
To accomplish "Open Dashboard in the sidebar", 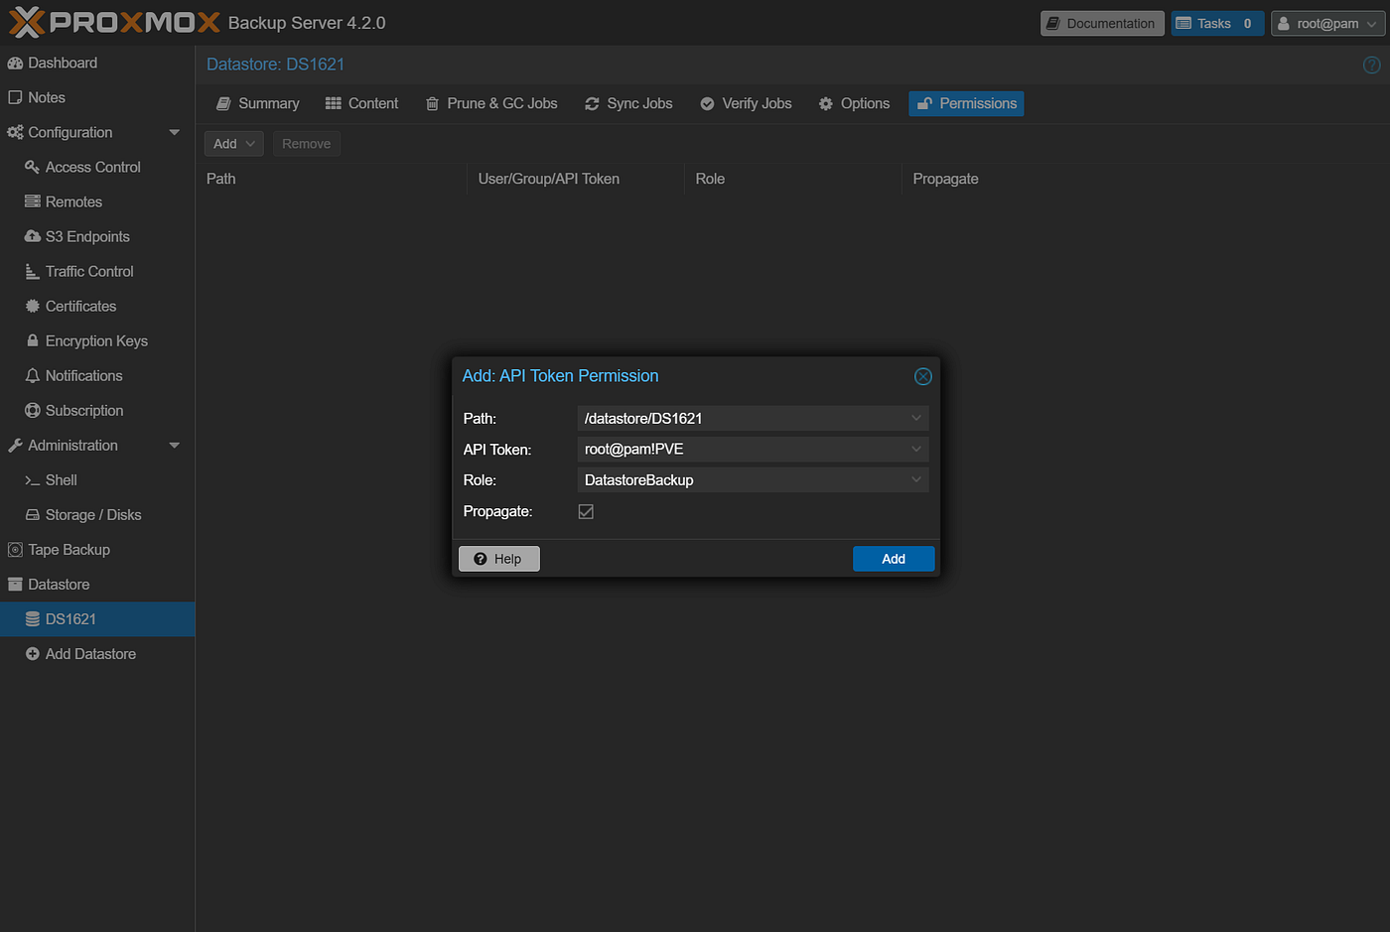I will tap(97, 63).
